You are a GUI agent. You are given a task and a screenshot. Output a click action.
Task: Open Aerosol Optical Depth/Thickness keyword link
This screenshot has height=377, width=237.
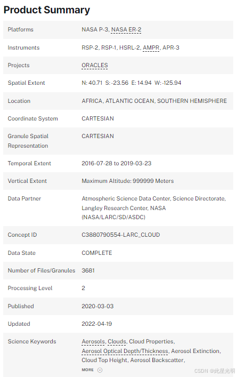[x=125, y=351]
